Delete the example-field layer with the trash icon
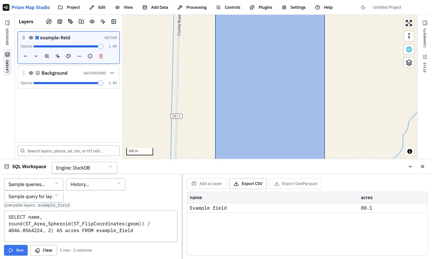 click(x=101, y=56)
